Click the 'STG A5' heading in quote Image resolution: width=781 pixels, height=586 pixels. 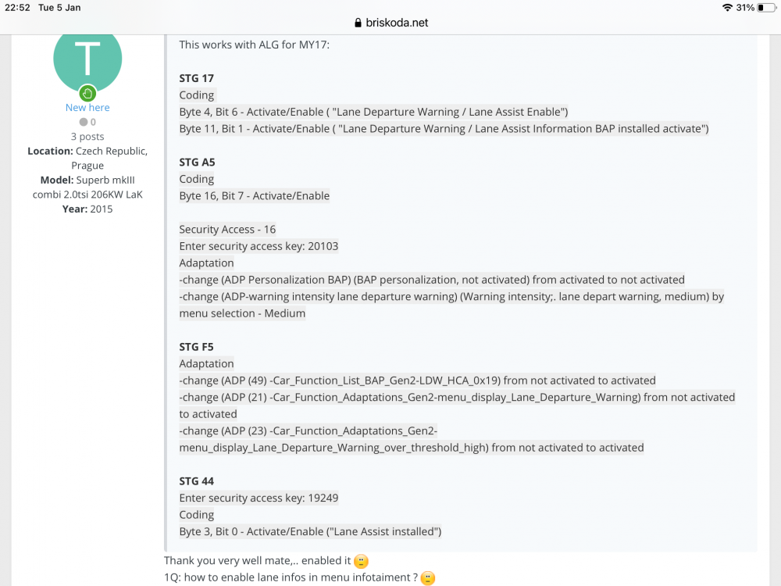[x=198, y=162]
